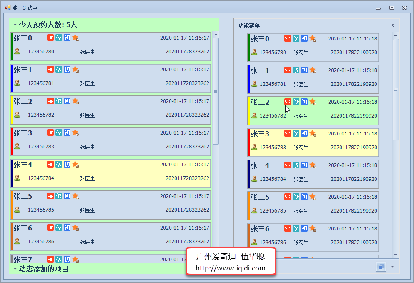Click phone number 123456782 in left list
Viewport: 414px width, 283px height.
41,115
